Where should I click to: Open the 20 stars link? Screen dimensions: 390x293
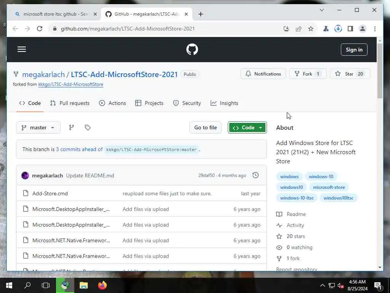click(291, 236)
